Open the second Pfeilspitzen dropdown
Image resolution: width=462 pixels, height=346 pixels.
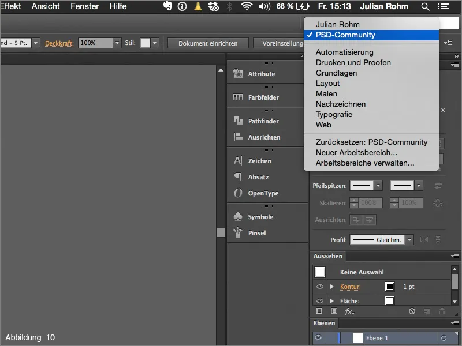419,186
